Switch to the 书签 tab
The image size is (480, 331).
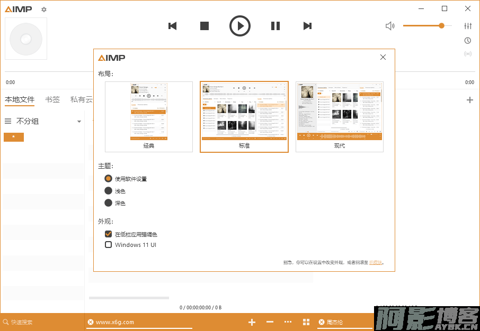[x=52, y=99]
